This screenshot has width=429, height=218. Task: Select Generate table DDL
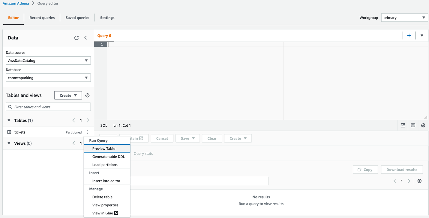point(107,157)
